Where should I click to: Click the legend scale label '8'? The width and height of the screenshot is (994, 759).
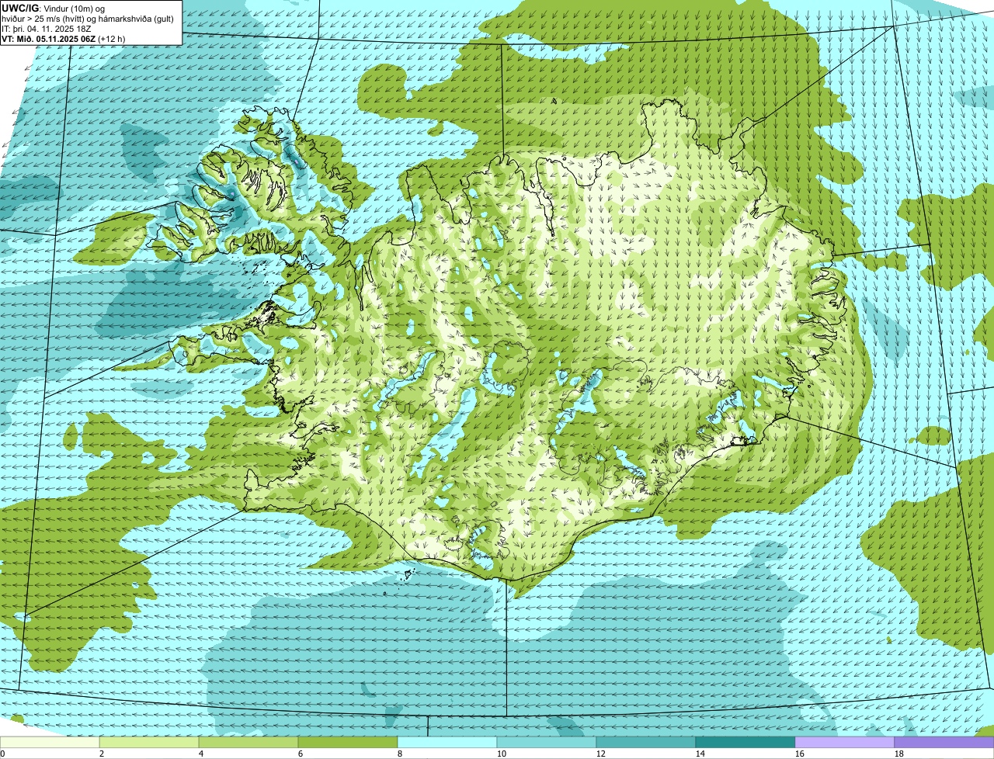[400, 754]
